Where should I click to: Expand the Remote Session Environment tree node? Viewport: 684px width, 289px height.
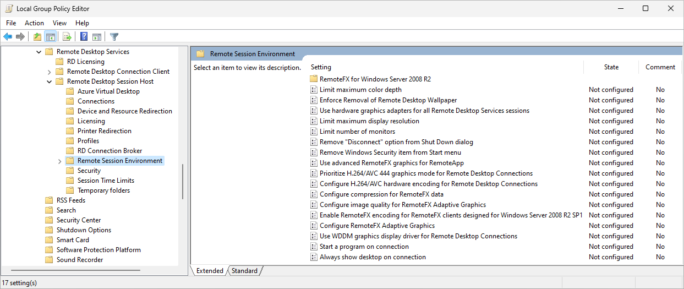[59, 161]
